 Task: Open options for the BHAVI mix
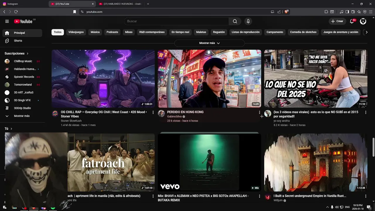[x=259, y=196]
